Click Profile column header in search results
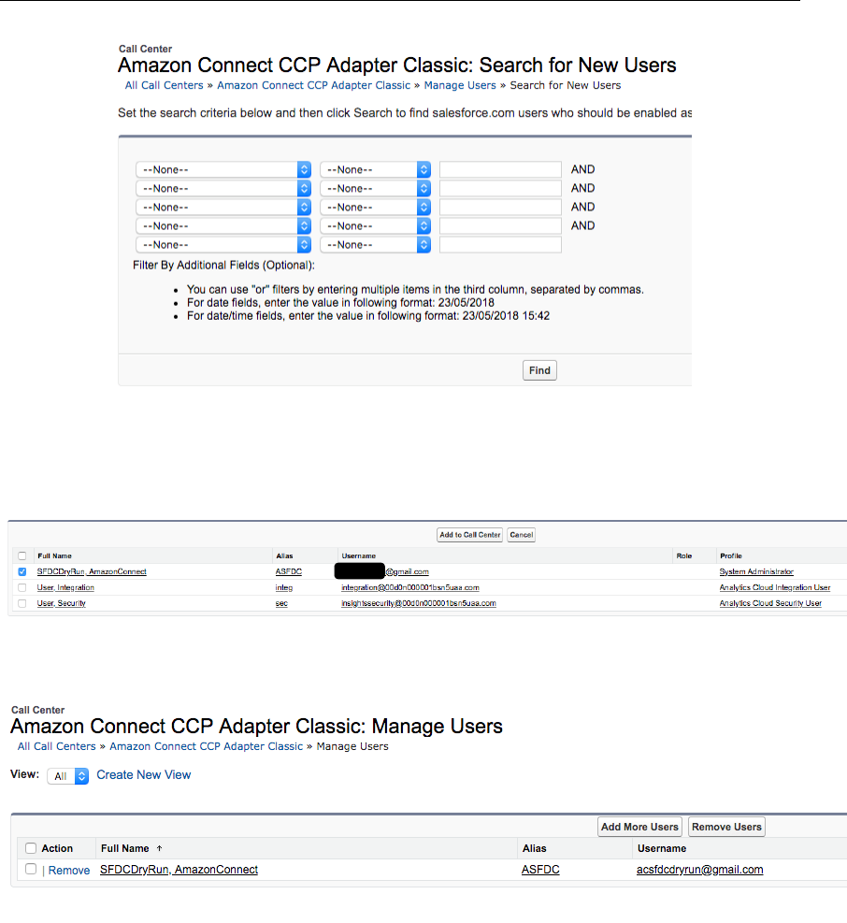The width and height of the screenshot is (847, 923). [x=731, y=555]
